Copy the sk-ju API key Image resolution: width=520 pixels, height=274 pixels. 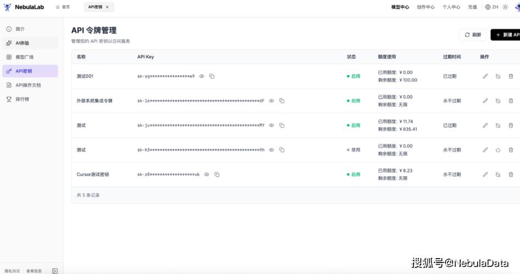[282, 125]
